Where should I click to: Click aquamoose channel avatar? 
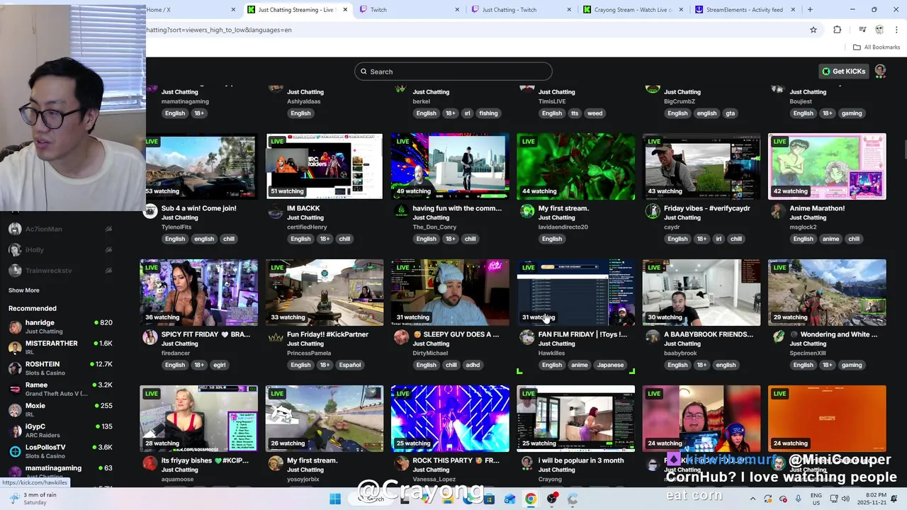coord(150,463)
